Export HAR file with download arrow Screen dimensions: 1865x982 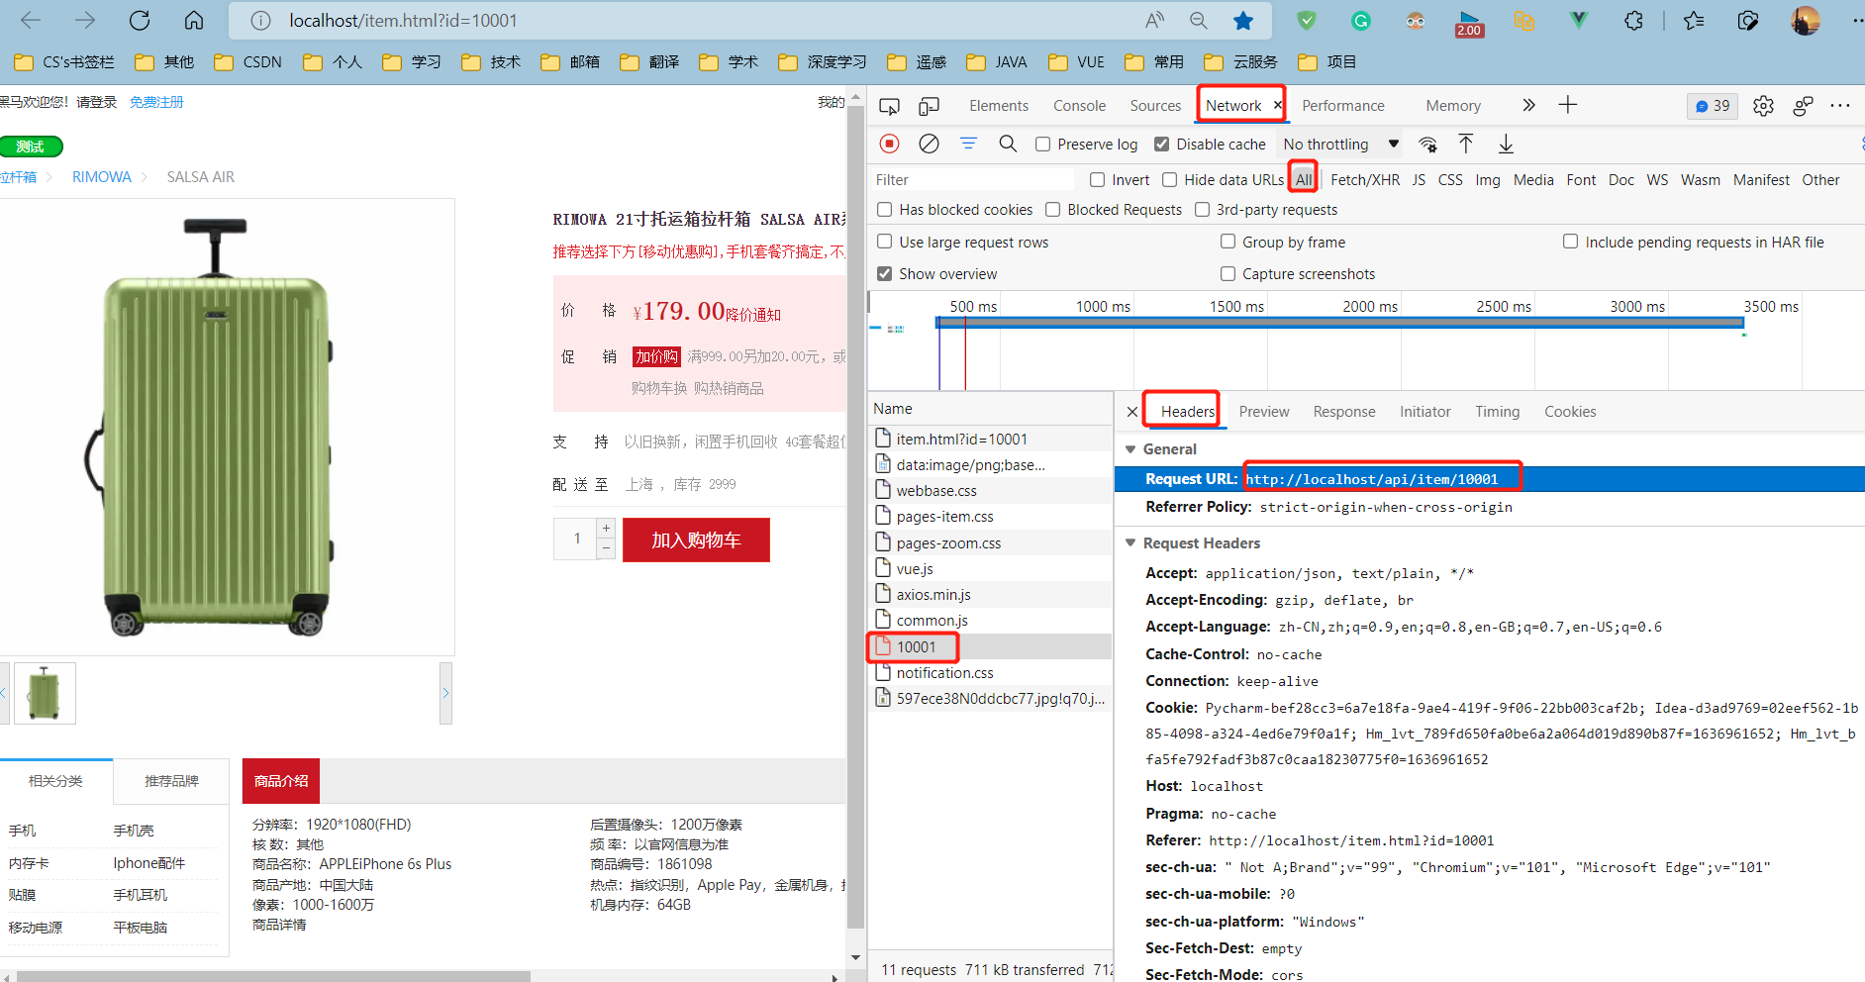pyautogui.click(x=1506, y=145)
